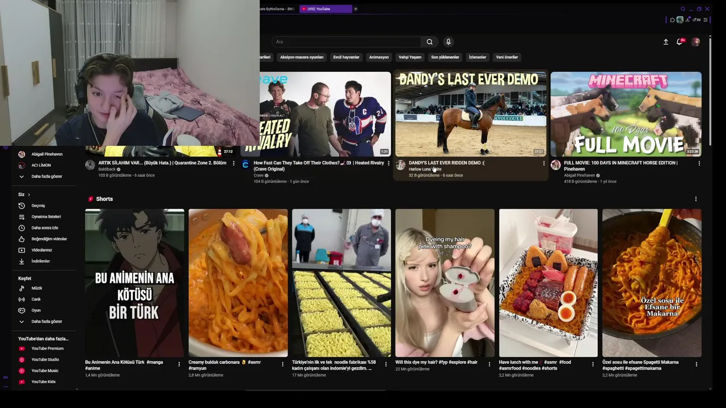Open YouTube Kids from the sidebar
The height and width of the screenshot is (408, 726).
click(x=43, y=382)
